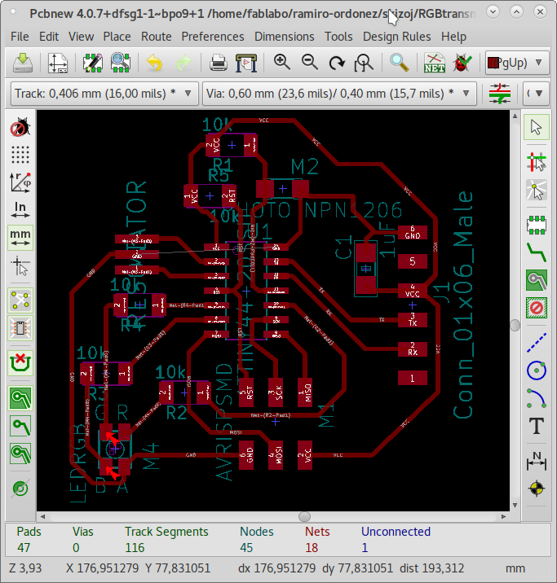Click the scroll down arrow of canvas
The width and height of the screenshot is (557, 583).
click(515, 505)
